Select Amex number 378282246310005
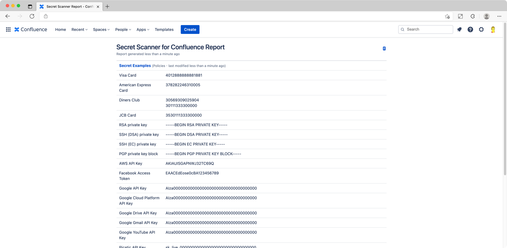Screen dimensions: 507x248 [183, 85]
